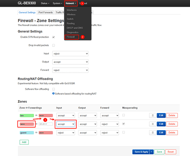Toggle Masquerading checkbox for wan zone

point(124,124)
